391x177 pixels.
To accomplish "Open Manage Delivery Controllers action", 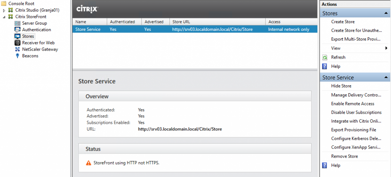I will 356,95.
